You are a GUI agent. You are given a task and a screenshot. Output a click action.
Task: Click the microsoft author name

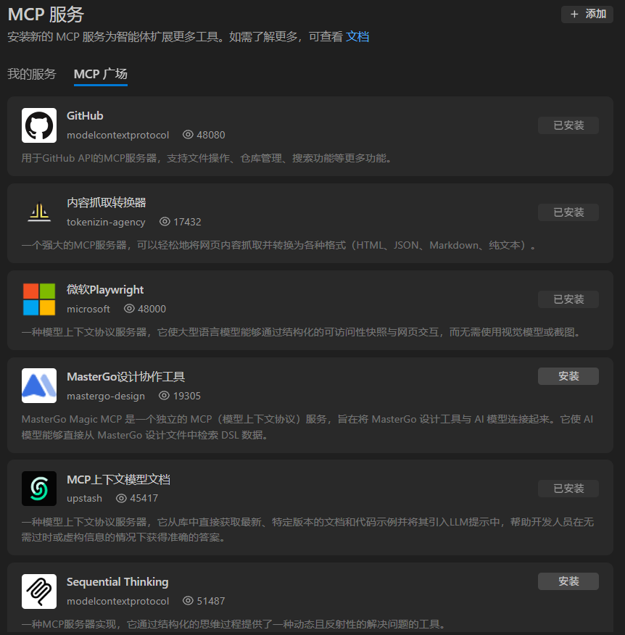(88, 309)
